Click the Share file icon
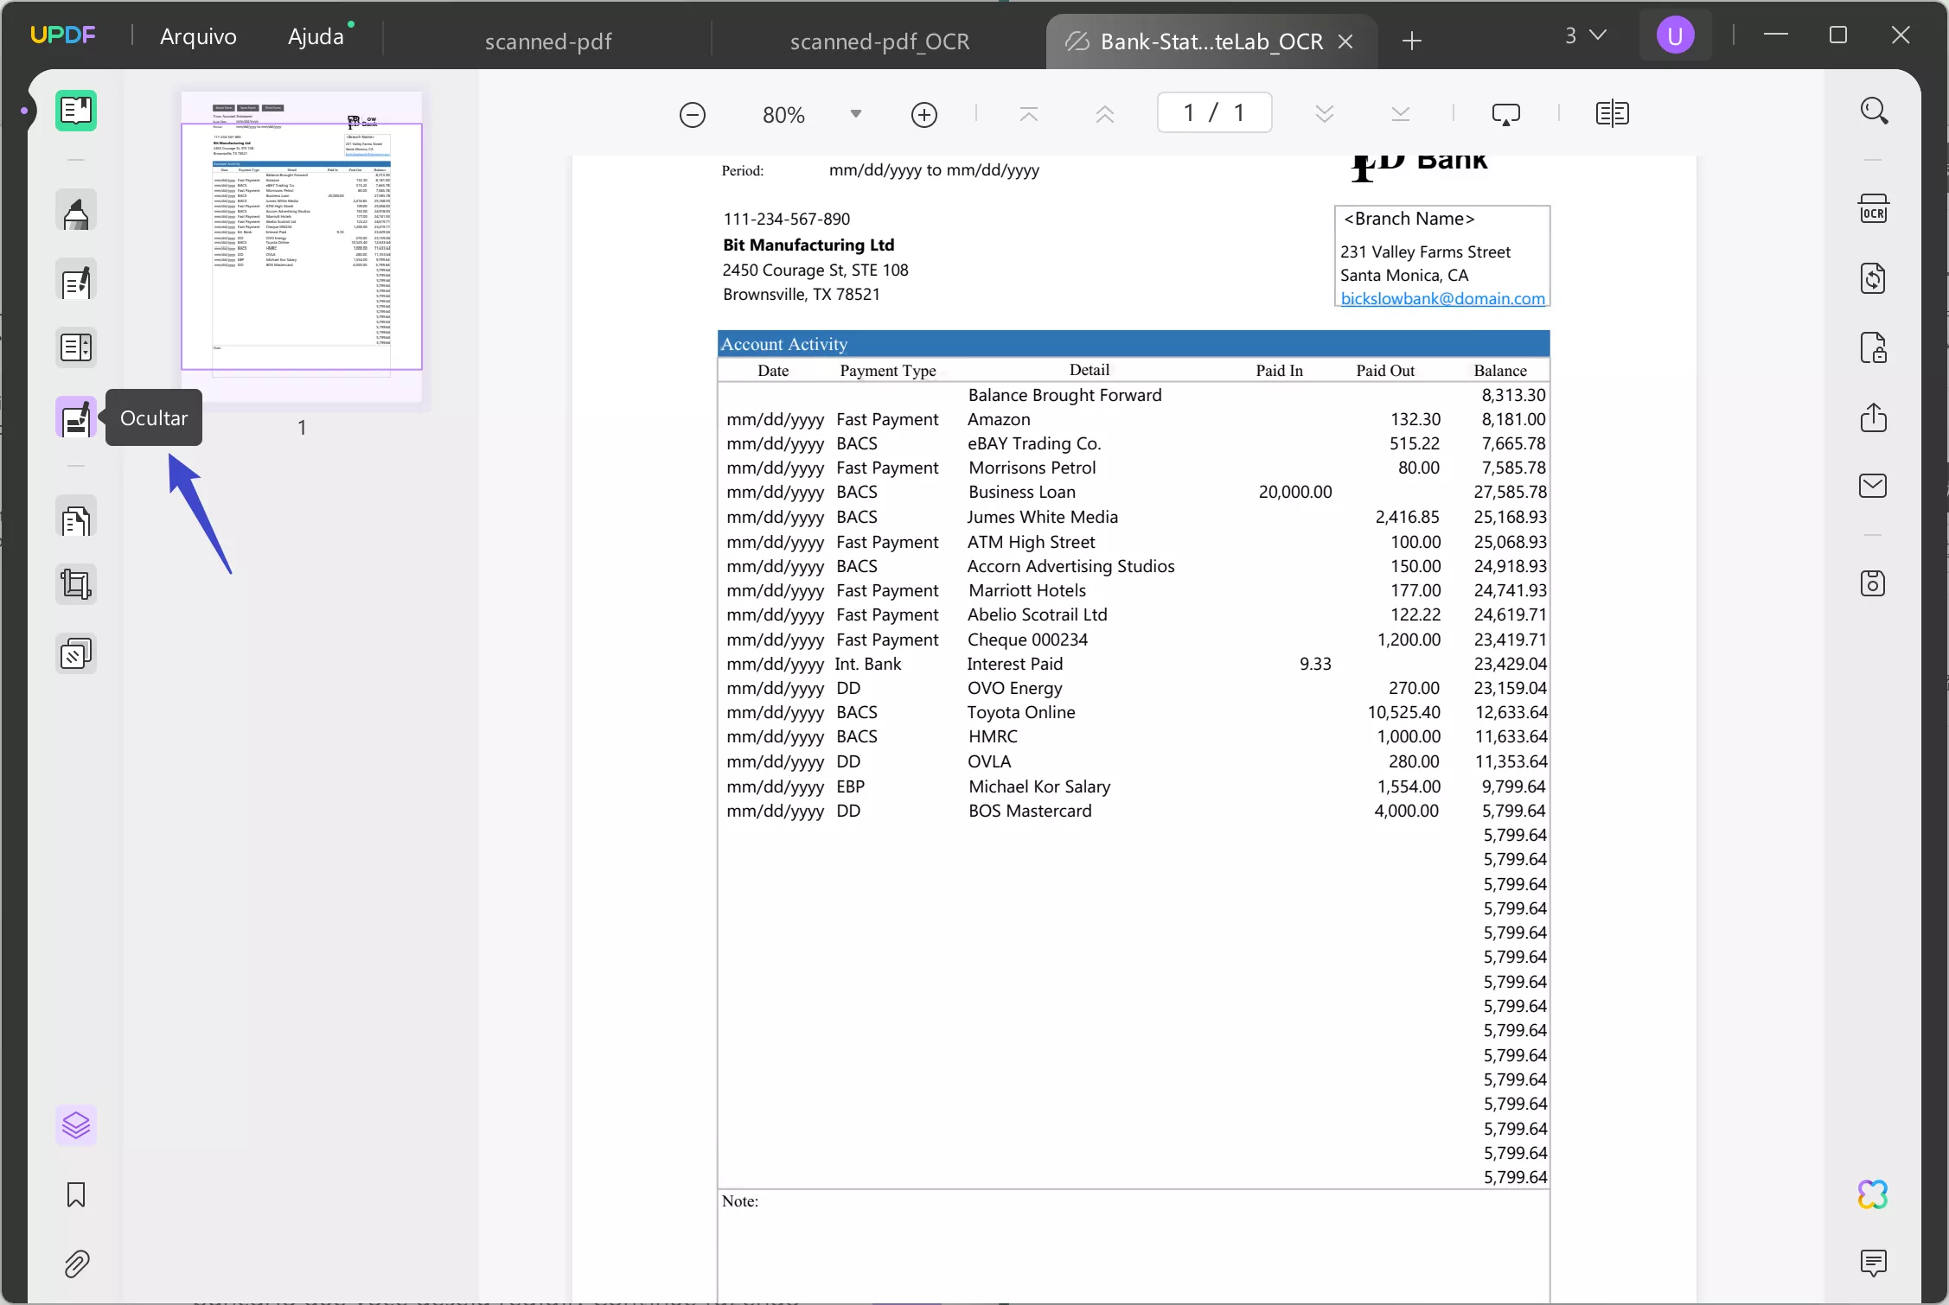1949x1305 pixels. point(1873,417)
